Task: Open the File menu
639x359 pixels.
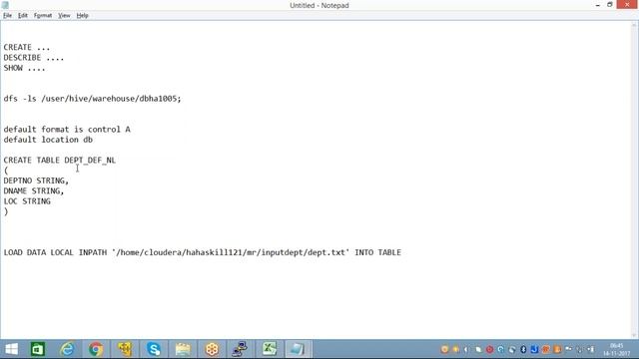Action: pos(7,16)
